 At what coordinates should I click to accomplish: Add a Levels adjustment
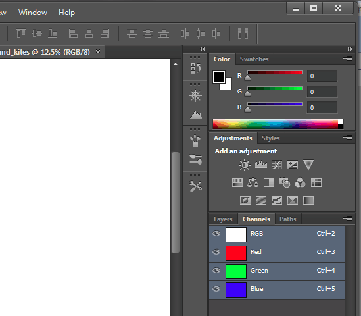point(261,165)
